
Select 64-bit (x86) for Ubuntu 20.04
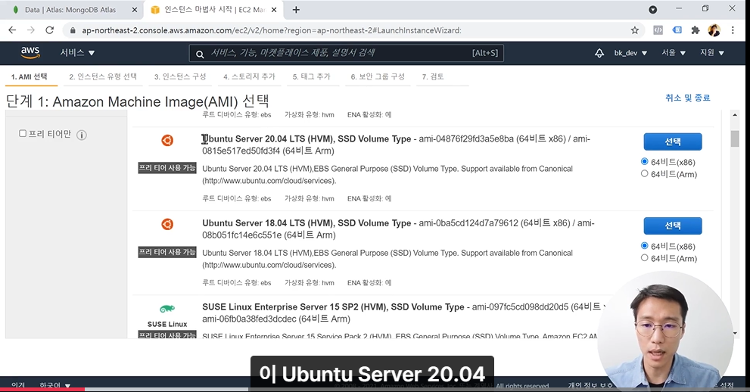tap(644, 162)
